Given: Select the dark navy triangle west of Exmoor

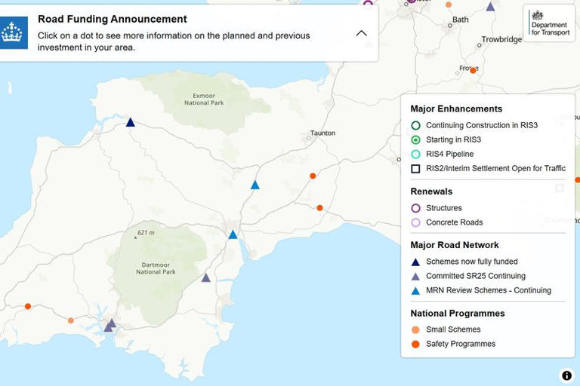Looking at the screenshot, I should click(130, 122).
